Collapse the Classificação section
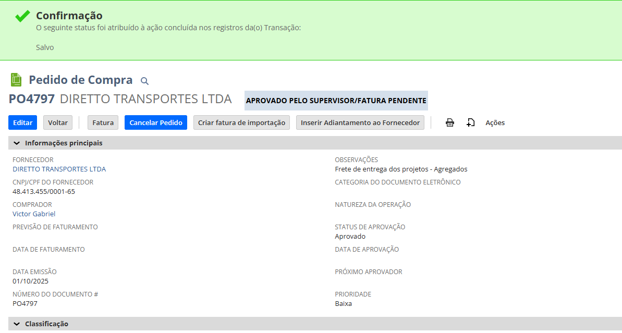 click(x=17, y=324)
